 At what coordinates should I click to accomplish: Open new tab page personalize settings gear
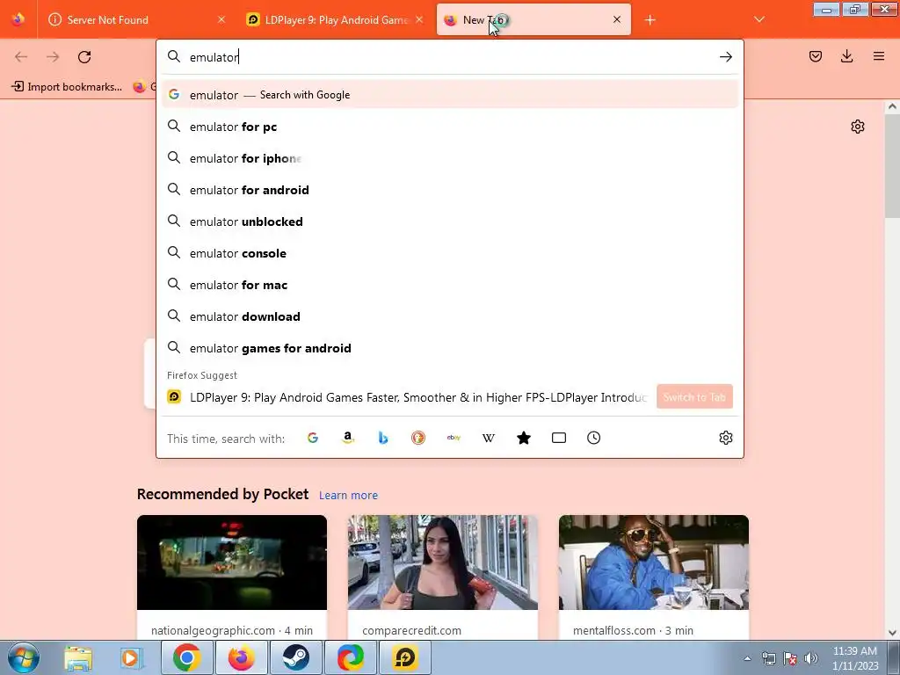pos(858,127)
